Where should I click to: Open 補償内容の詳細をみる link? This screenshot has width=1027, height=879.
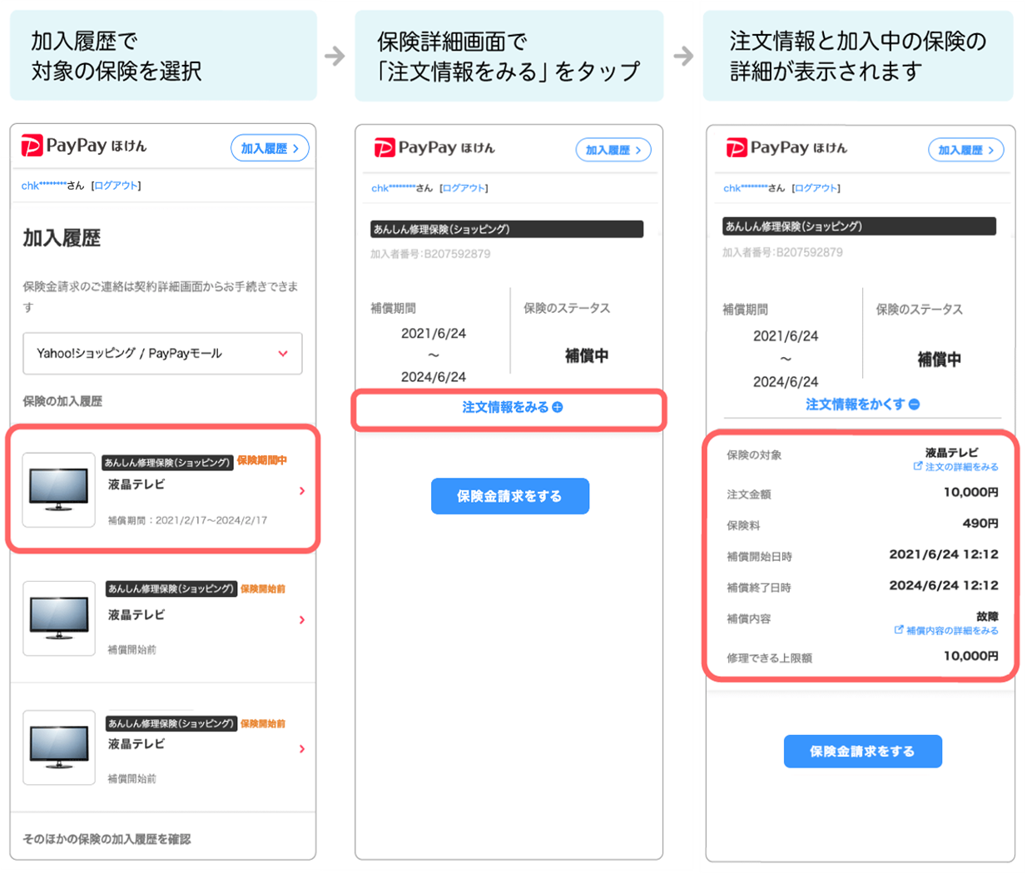(x=952, y=630)
